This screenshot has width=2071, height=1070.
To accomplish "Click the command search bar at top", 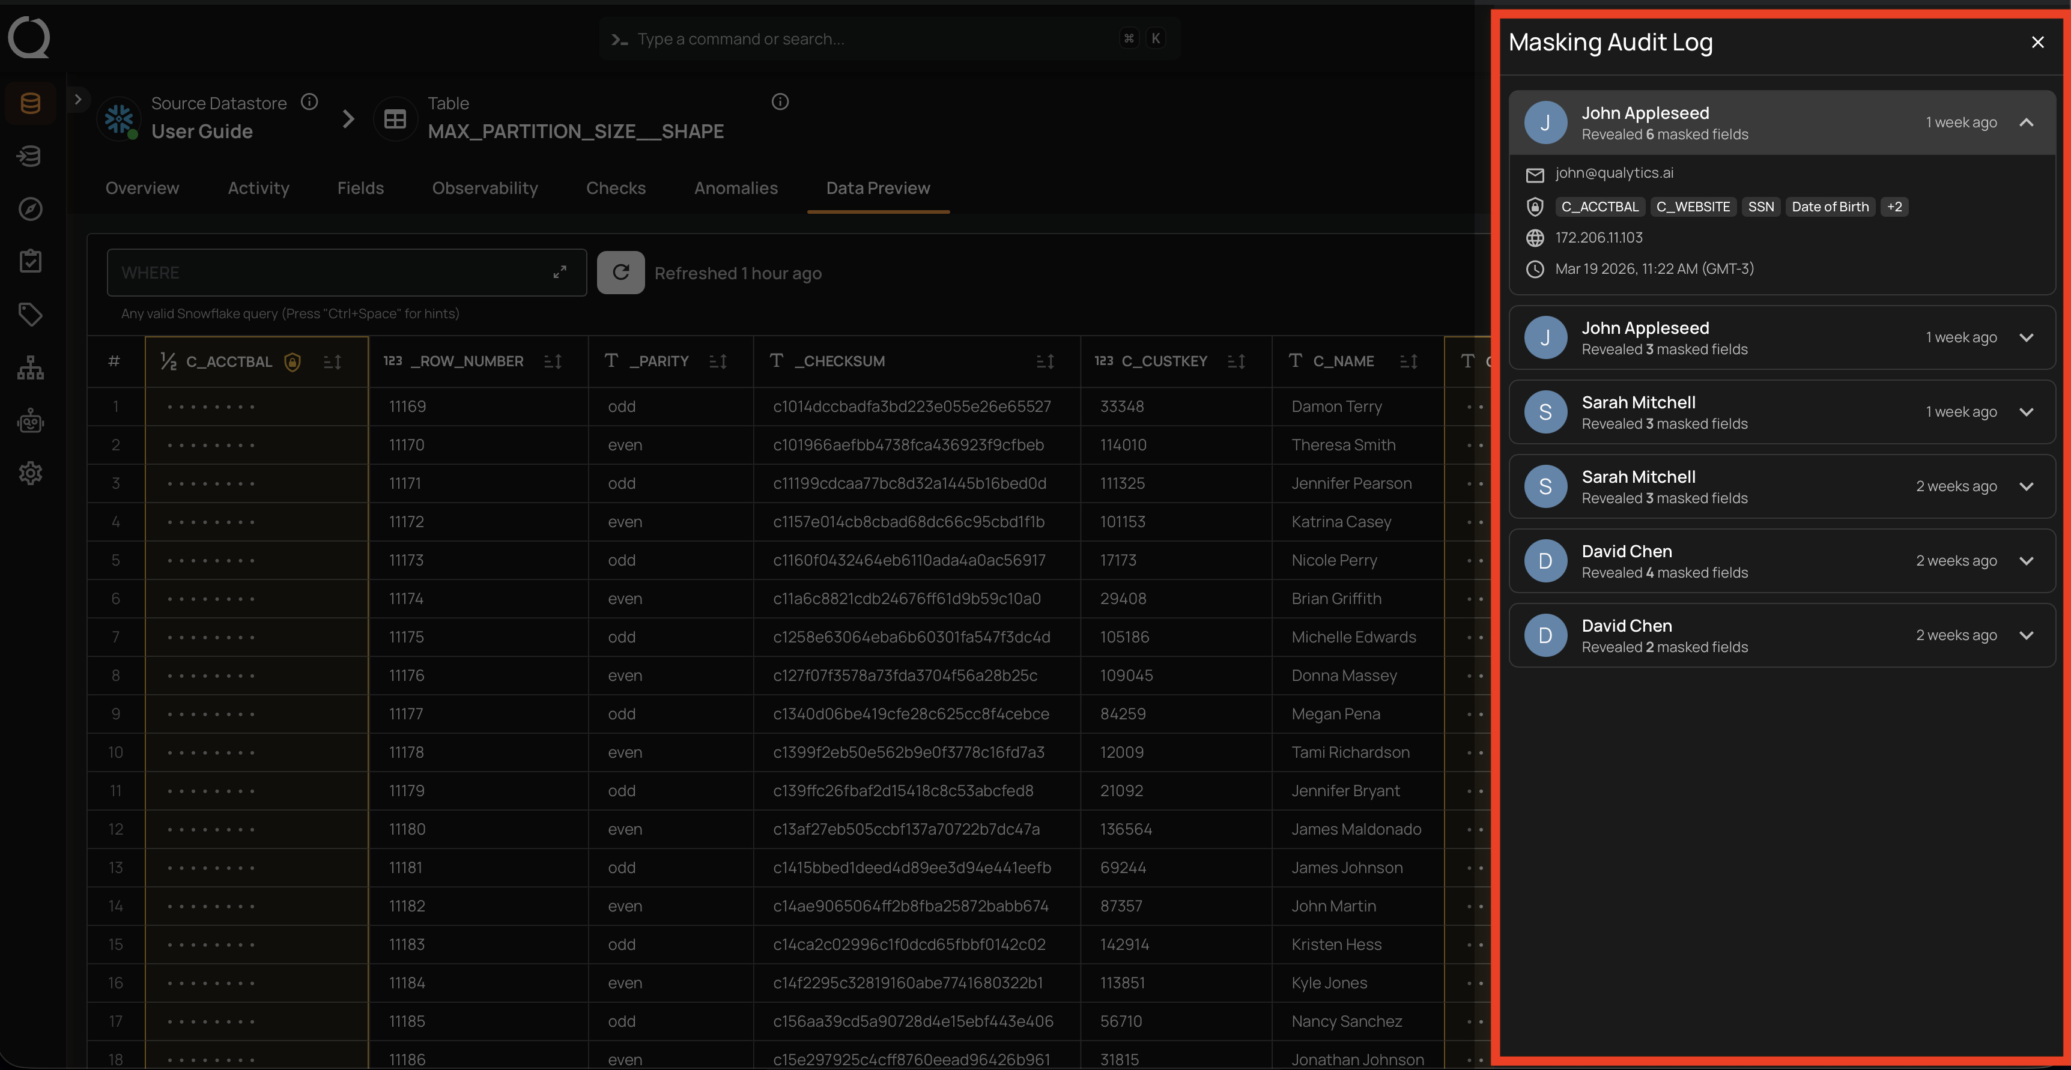I will tap(888, 38).
